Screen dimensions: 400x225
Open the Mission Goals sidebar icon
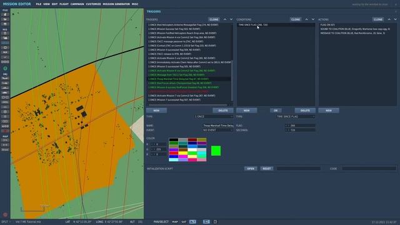5,47
